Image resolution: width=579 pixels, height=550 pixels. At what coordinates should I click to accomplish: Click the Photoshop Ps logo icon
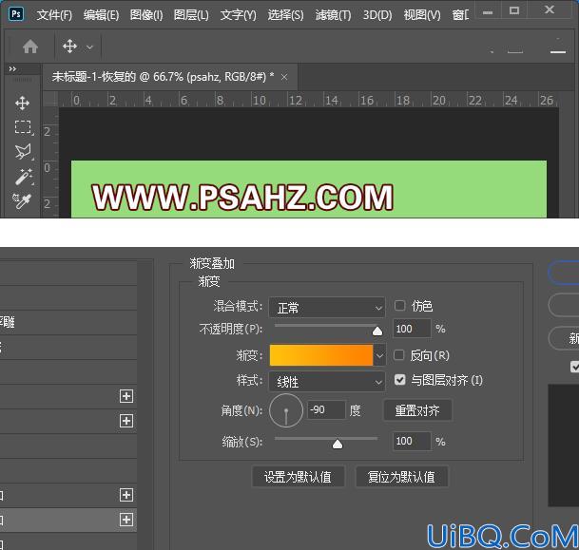[x=16, y=14]
